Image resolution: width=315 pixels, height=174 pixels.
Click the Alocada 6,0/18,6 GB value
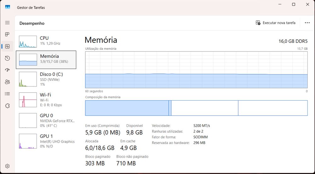pos(100,148)
